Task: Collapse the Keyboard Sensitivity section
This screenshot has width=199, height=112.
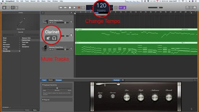Action: 43,85
